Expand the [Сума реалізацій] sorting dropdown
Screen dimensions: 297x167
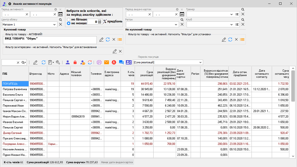coord(201,62)
